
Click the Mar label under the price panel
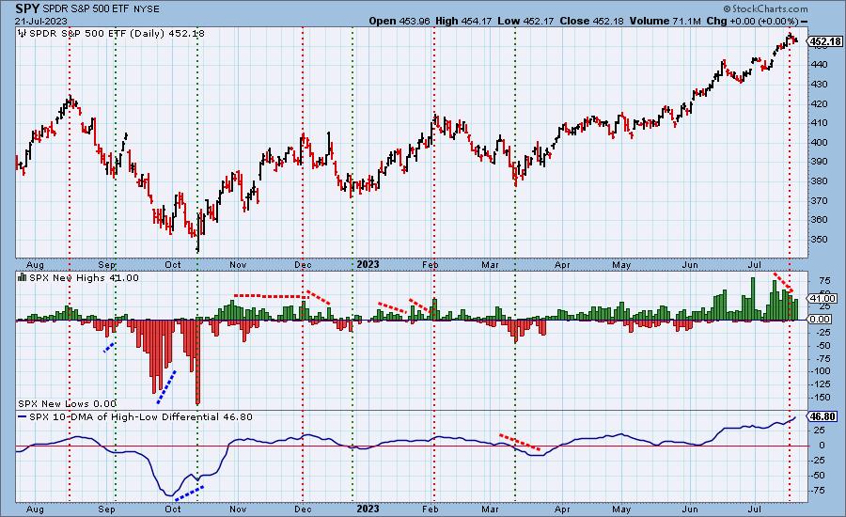490,264
